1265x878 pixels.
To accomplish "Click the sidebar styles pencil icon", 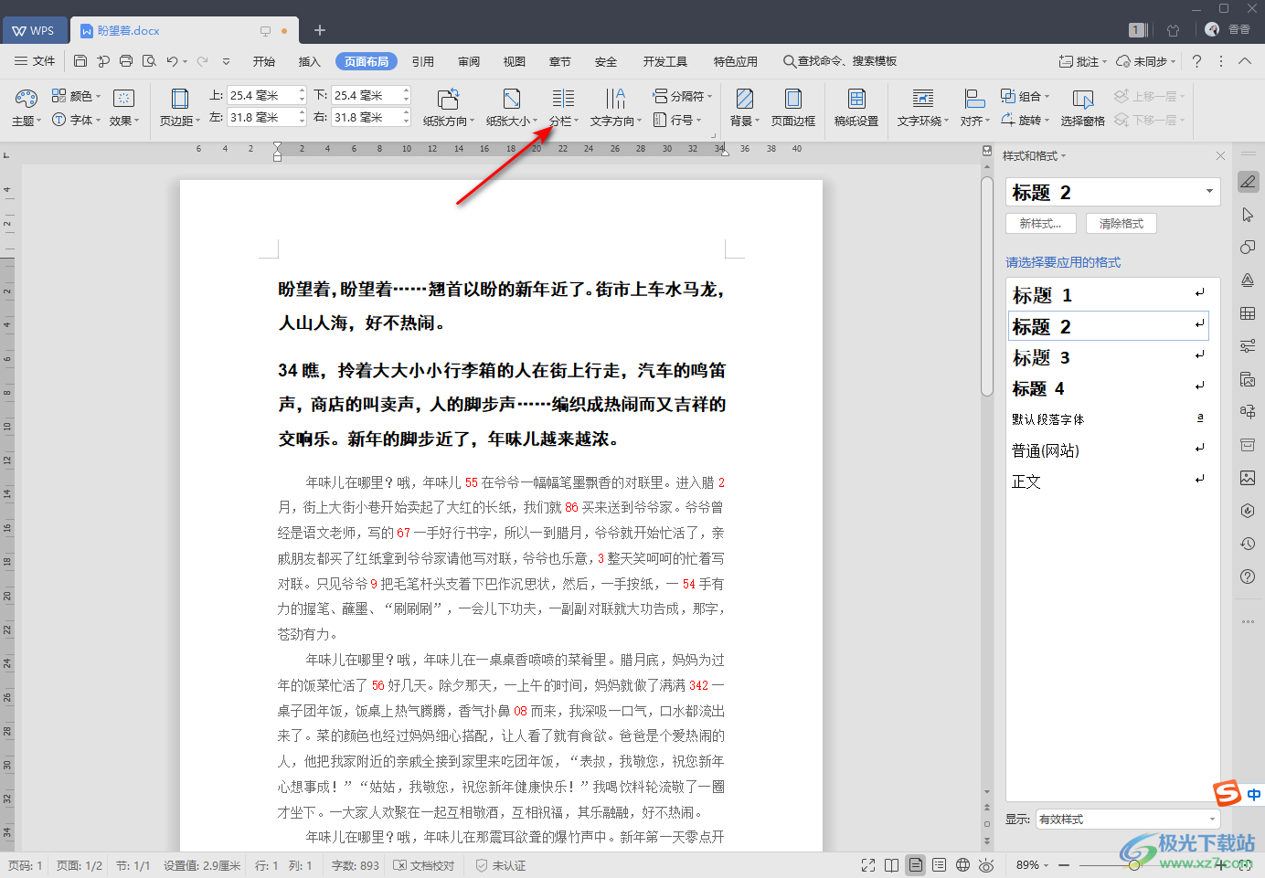I will point(1248,182).
